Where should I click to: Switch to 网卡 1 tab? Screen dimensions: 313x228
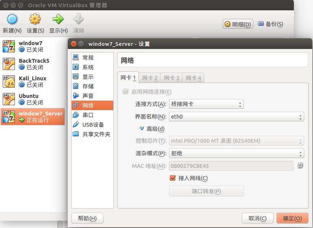point(128,78)
